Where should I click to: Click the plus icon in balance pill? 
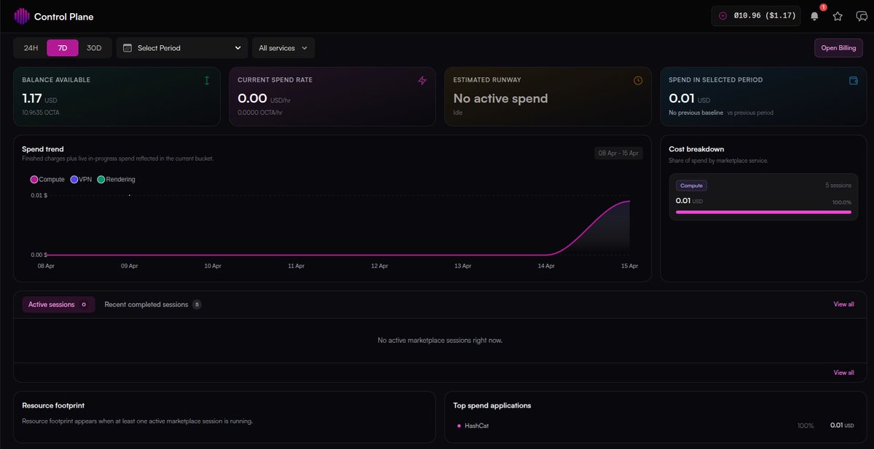[723, 16]
